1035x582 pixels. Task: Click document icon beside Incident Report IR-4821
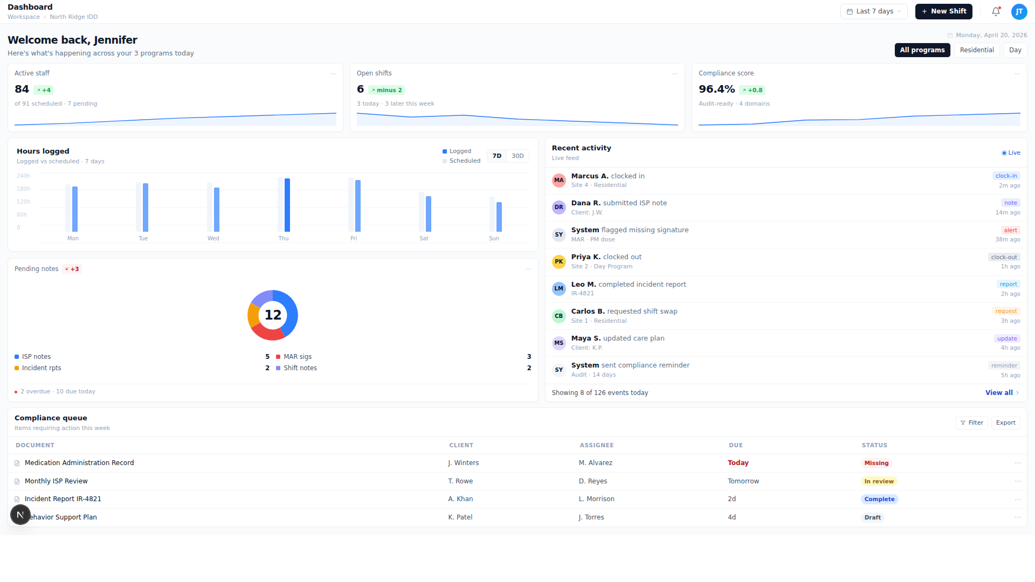pyautogui.click(x=17, y=500)
